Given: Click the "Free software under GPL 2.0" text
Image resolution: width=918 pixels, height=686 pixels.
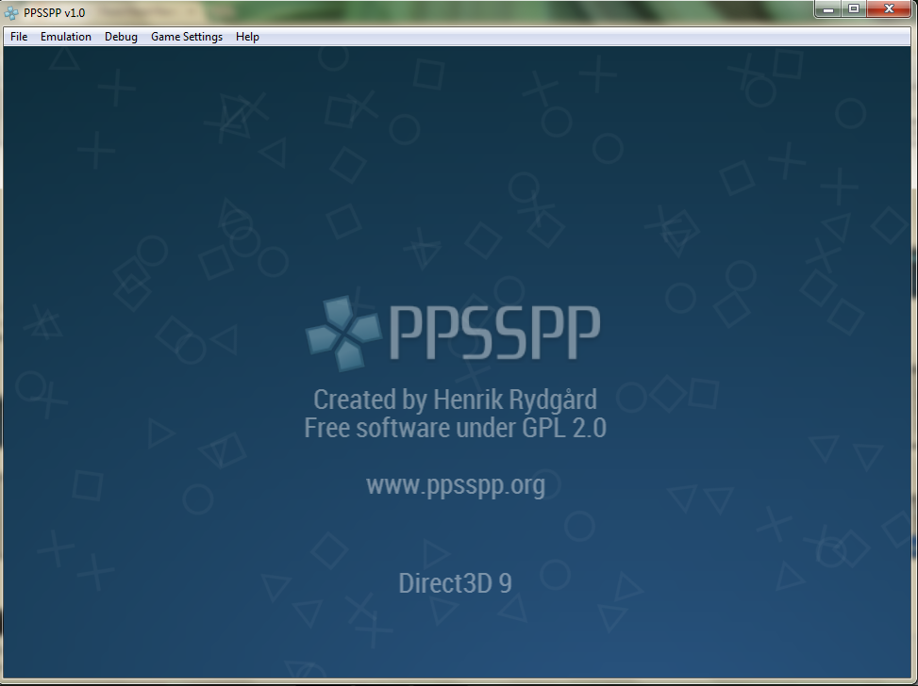Looking at the screenshot, I should pos(455,428).
